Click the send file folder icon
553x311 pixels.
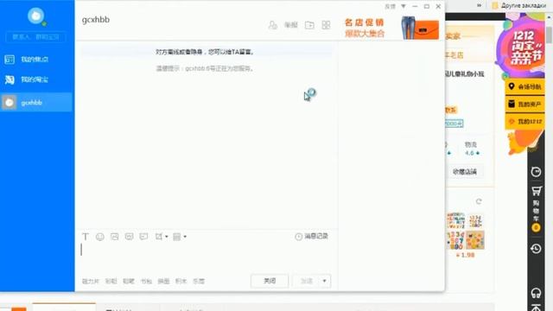pyautogui.click(x=309, y=25)
